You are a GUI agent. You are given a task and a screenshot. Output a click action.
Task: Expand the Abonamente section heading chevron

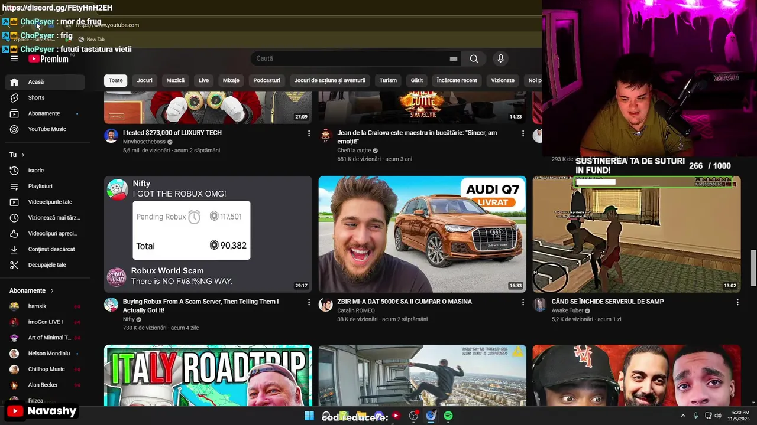click(52, 290)
